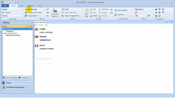Click the Hierarchical Mode icon
The height and width of the screenshot is (98, 175).
[26, 13]
